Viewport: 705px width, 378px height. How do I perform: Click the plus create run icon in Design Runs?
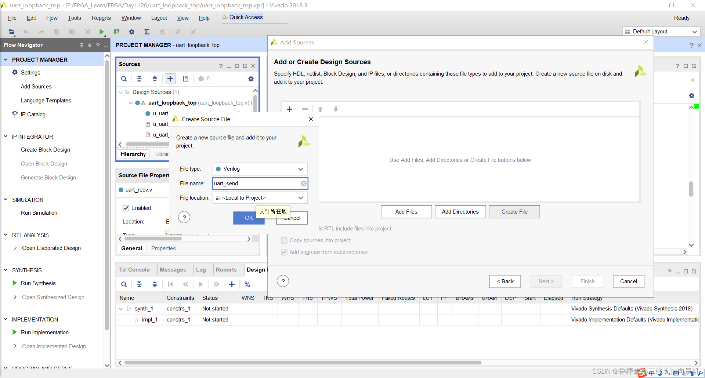point(232,284)
